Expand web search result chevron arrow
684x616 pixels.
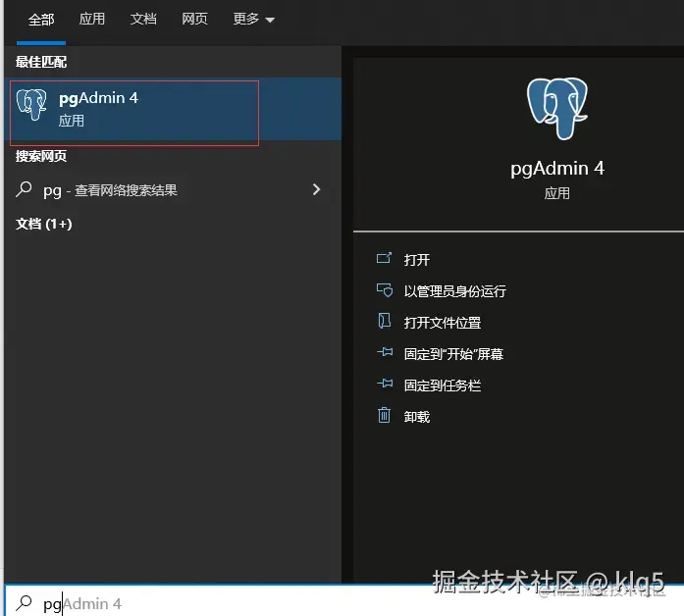(x=317, y=189)
